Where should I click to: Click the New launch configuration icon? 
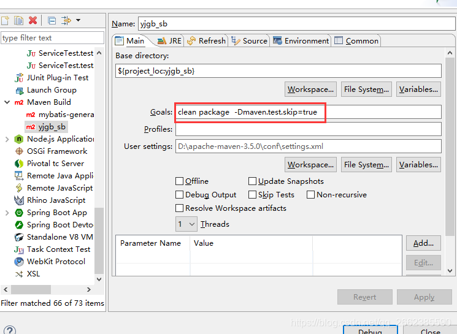tap(6, 20)
